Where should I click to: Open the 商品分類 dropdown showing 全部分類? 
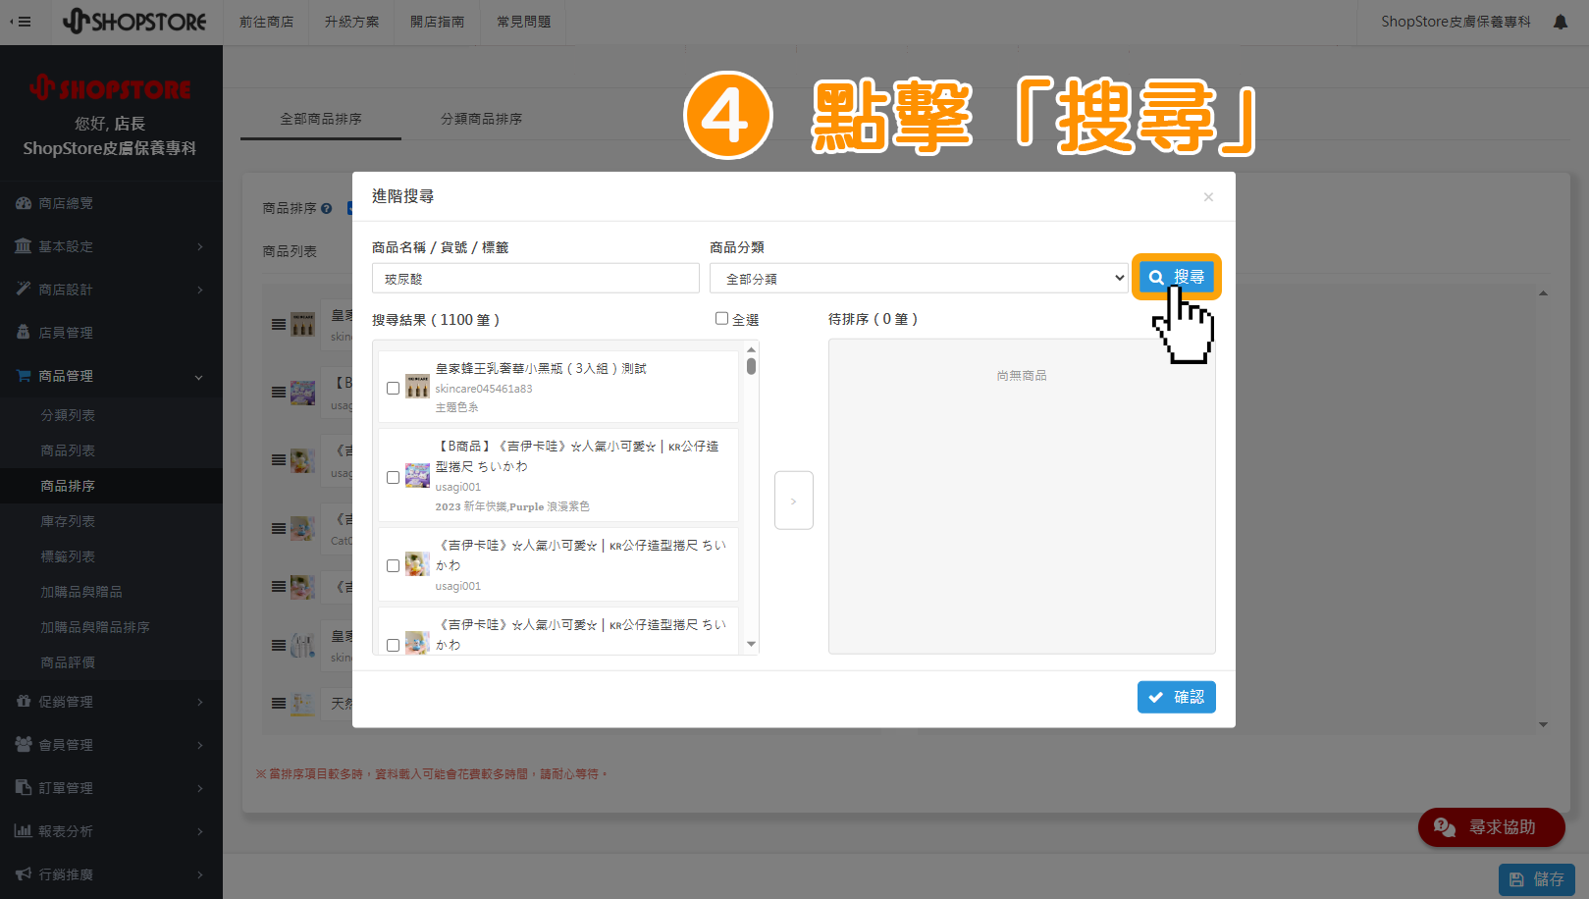(x=920, y=279)
